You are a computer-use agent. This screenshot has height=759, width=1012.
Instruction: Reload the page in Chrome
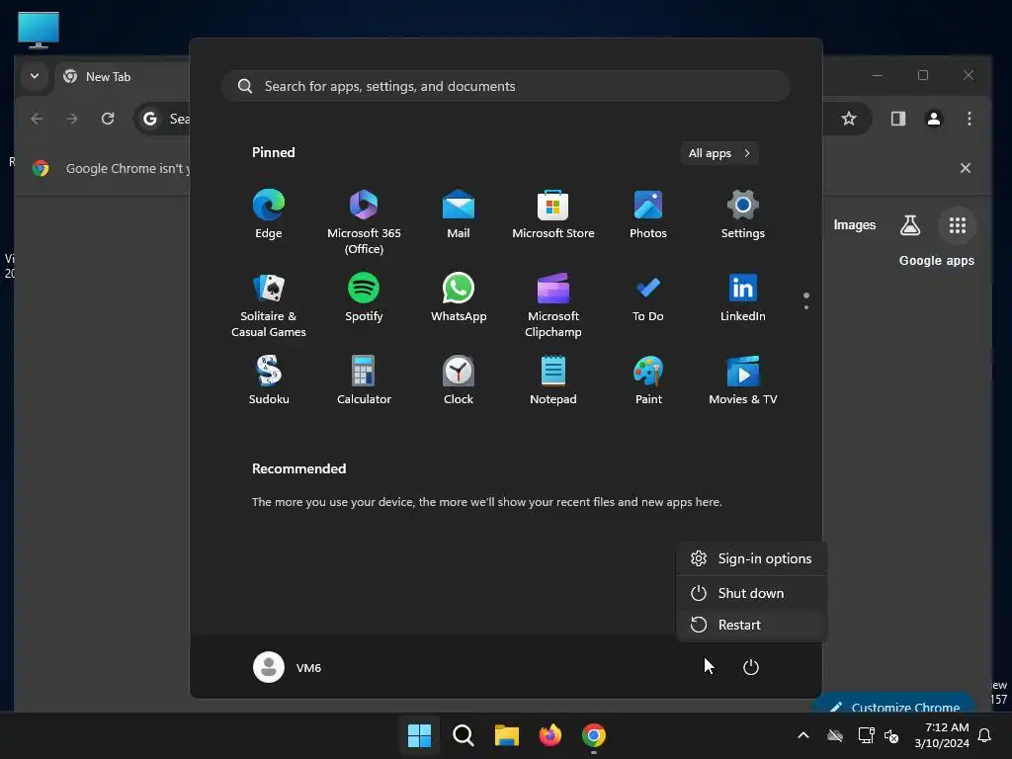(x=108, y=119)
